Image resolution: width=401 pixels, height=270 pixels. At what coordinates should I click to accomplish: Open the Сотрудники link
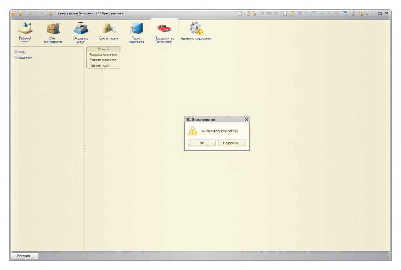tap(23, 58)
